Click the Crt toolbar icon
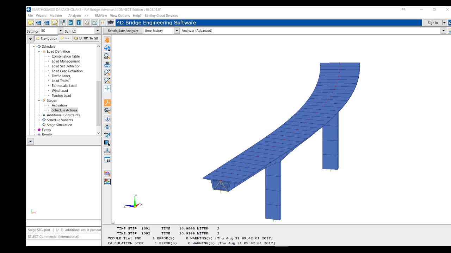451x253 pixels. (70, 23)
